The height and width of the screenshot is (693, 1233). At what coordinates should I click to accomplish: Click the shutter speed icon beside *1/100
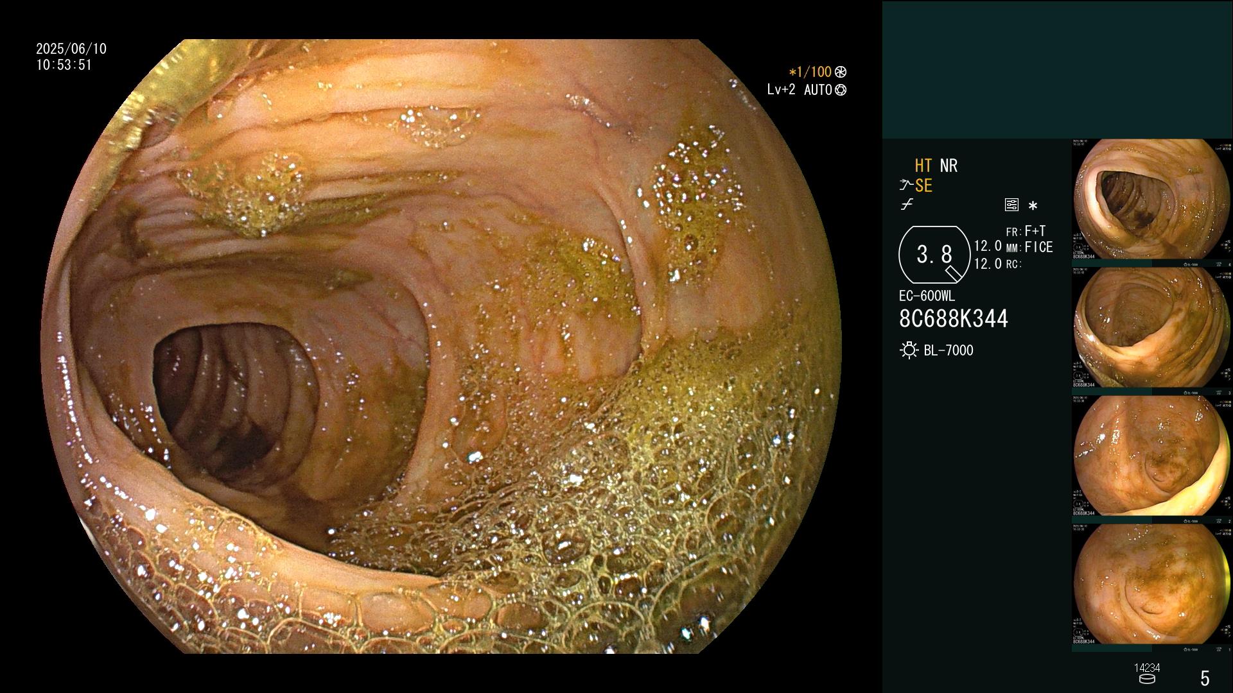[841, 73]
